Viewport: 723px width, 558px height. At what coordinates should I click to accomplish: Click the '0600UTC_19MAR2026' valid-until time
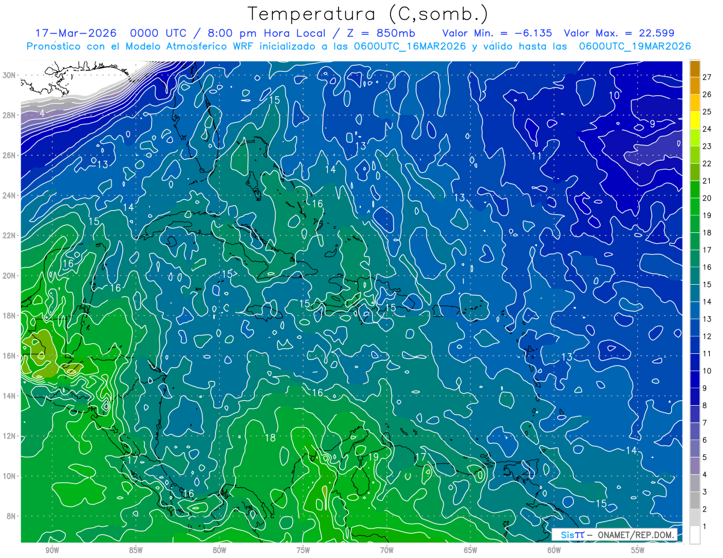634,46
